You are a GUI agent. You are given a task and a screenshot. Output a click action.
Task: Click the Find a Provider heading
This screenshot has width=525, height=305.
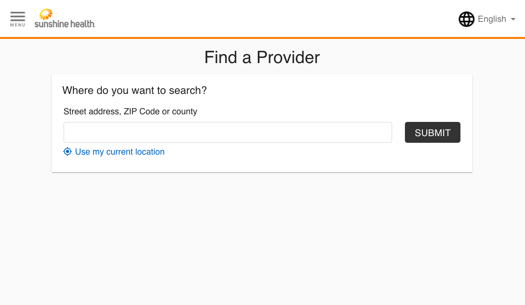pyautogui.click(x=262, y=57)
